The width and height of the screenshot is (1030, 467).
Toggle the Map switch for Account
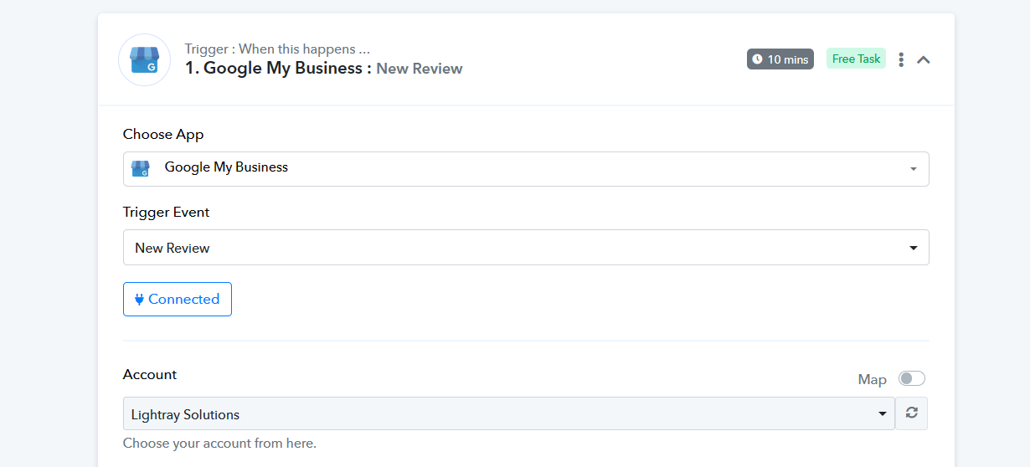coord(911,379)
